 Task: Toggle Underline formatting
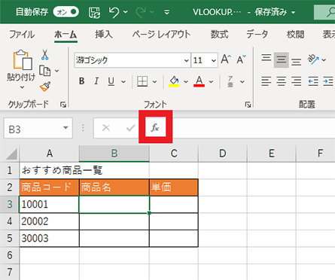click(x=111, y=81)
